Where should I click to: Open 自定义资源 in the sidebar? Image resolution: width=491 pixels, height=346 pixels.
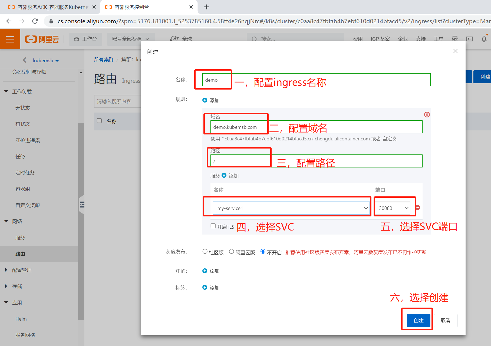(28, 205)
